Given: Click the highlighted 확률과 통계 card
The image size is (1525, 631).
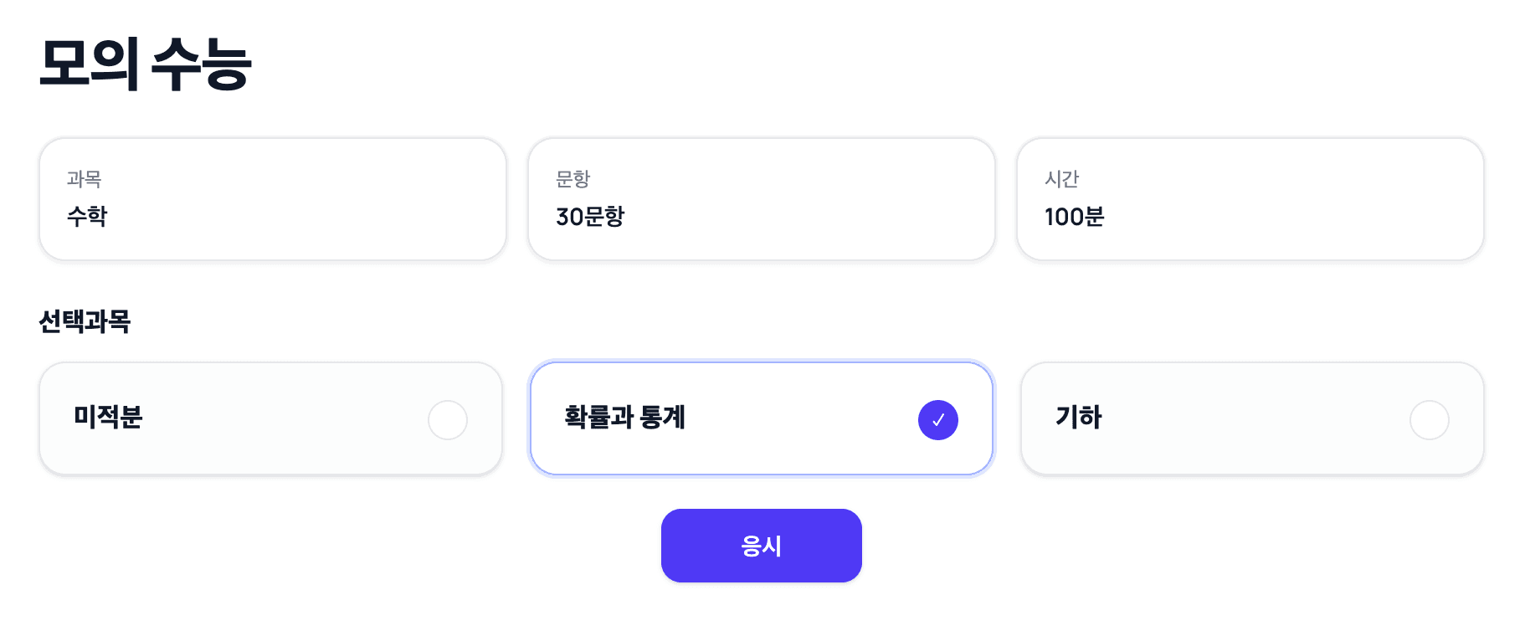Looking at the screenshot, I should [x=761, y=418].
